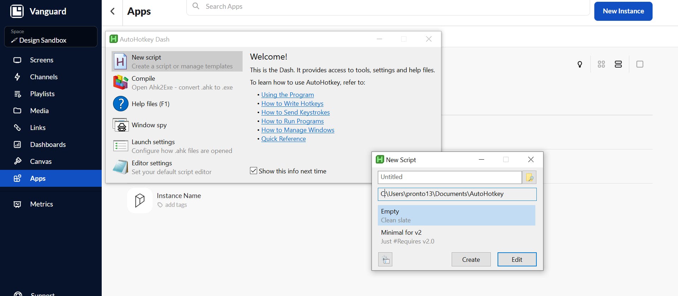Open the Design Sandbox space selector
The image size is (678, 296).
51,37
